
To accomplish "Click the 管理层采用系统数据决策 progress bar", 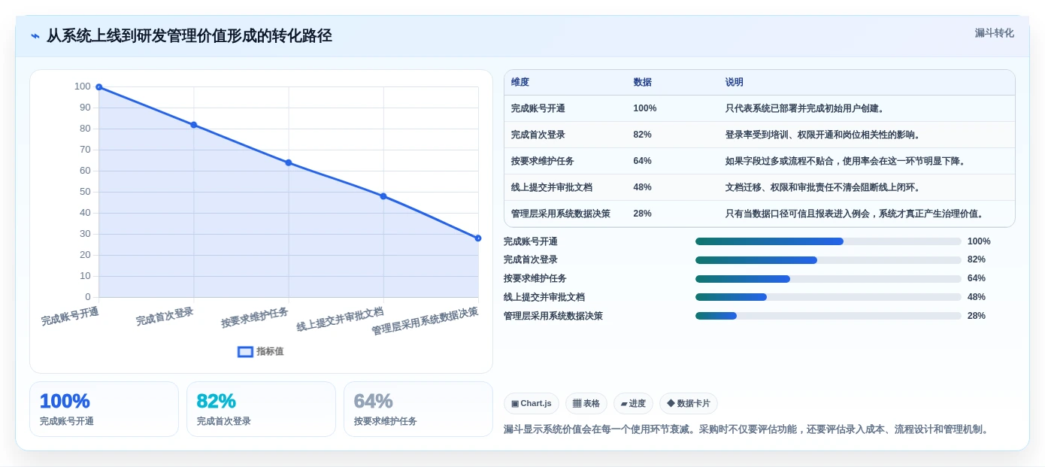I will tap(828, 316).
